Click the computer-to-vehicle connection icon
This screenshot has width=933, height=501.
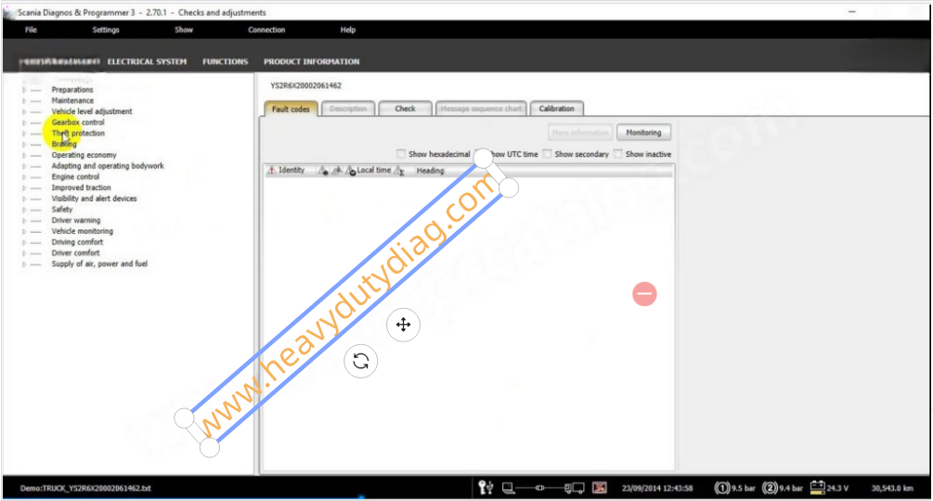tap(543, 488)
